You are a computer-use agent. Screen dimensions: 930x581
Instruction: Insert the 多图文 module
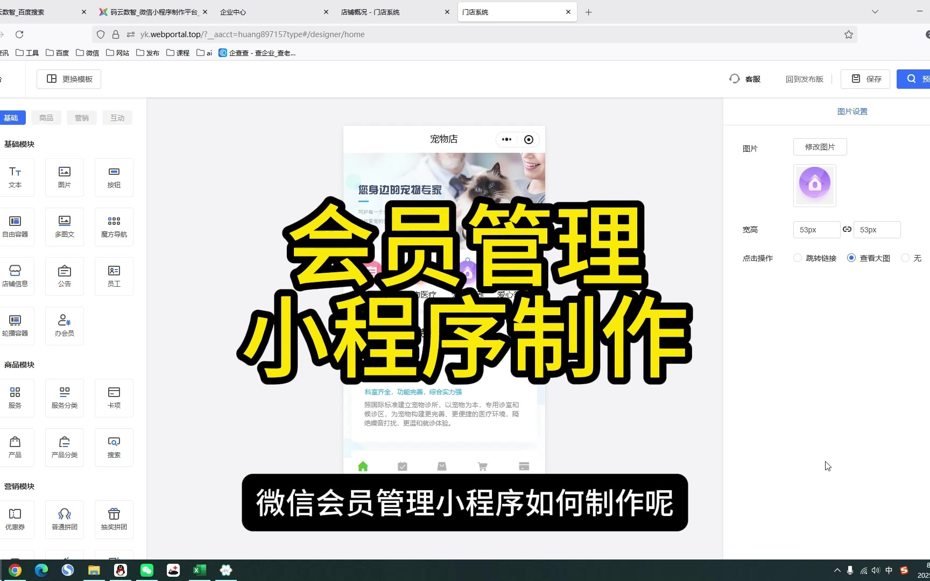point(65,227)
